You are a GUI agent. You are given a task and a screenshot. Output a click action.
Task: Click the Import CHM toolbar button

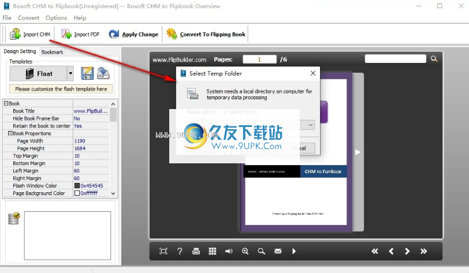click(30, 34)
